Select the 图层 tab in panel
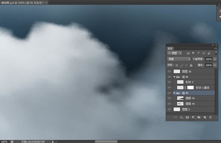Viewport: 221px width, 143px height. point(170,48)
